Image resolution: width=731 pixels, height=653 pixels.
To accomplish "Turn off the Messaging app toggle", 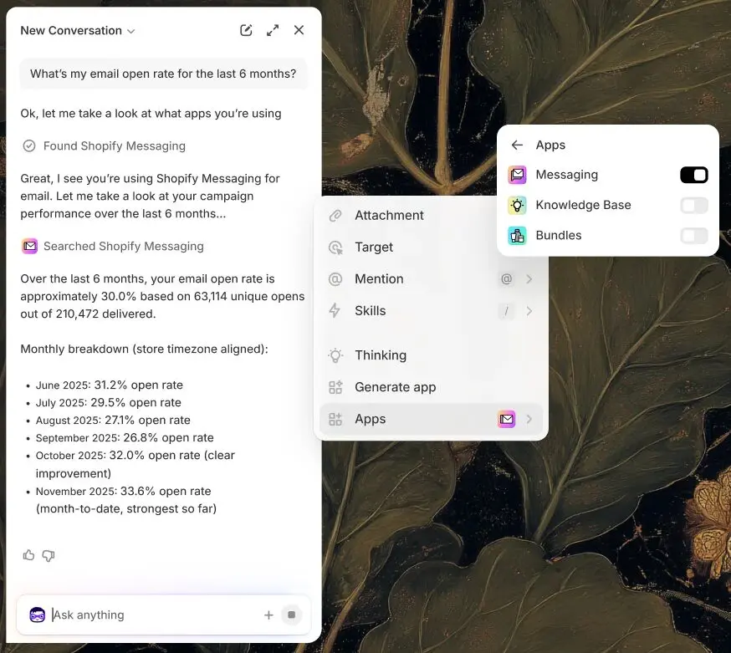I will (x=693, y=175).
